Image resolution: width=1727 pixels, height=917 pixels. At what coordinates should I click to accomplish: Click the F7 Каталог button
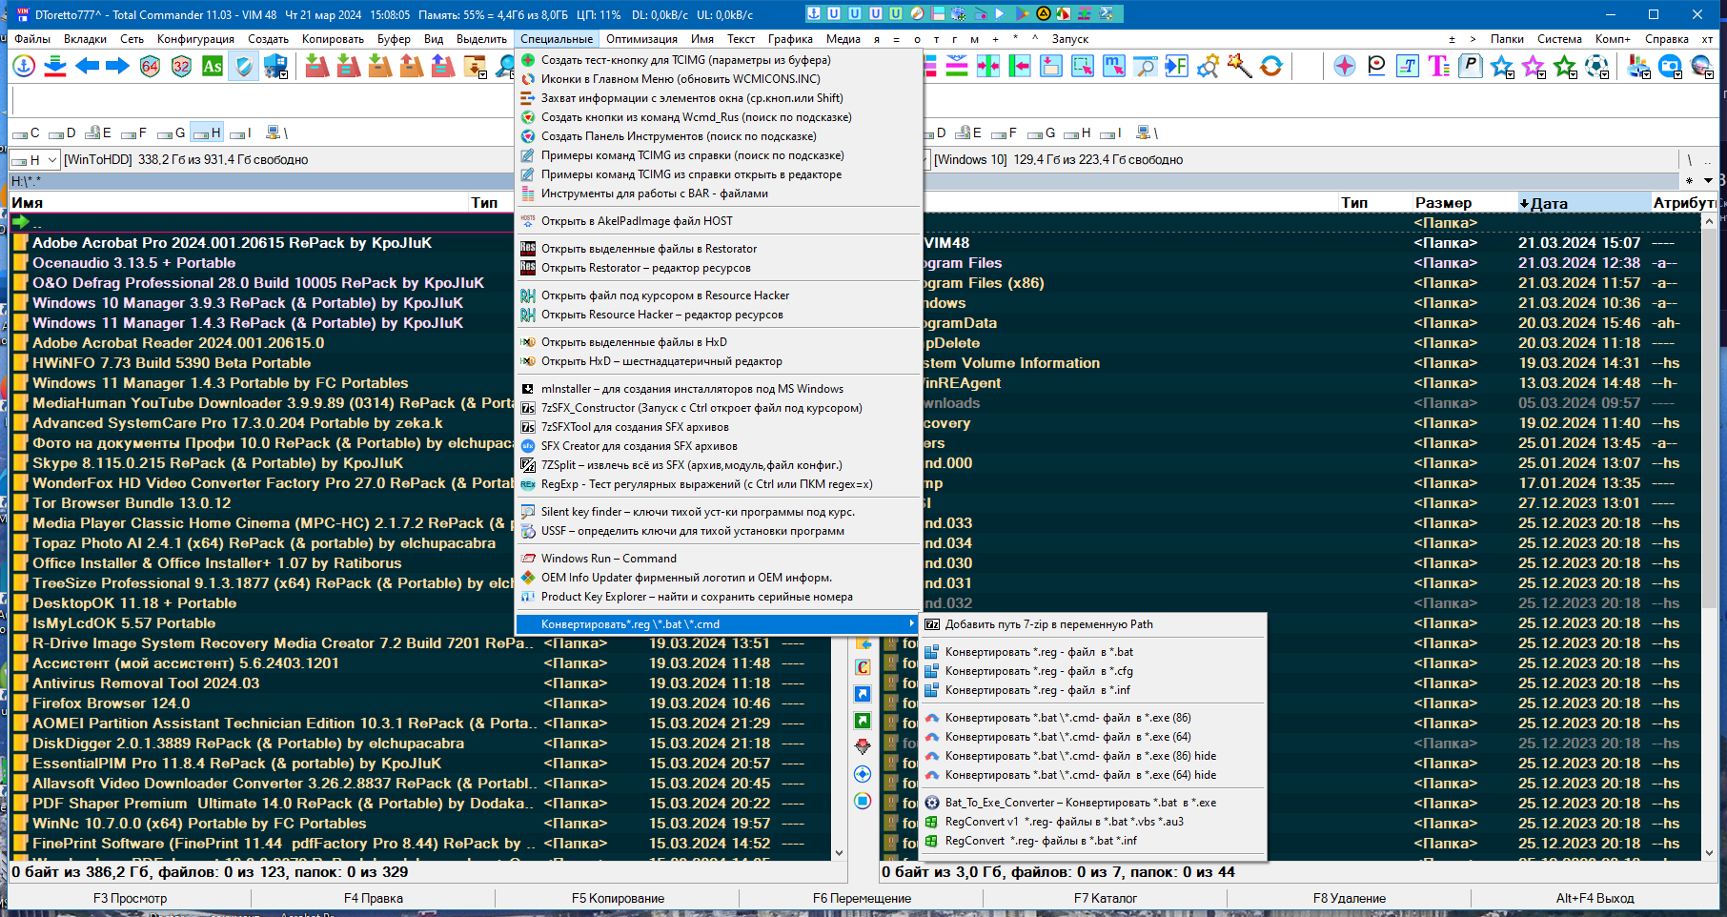point(1104,897)
